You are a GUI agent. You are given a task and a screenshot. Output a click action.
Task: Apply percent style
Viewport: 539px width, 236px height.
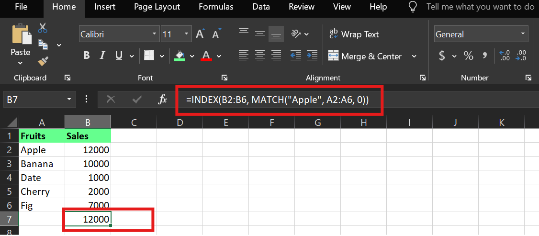point(468,56)
